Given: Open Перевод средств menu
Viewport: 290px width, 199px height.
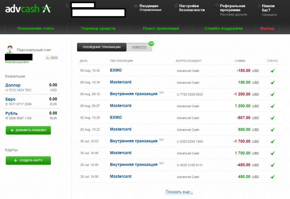Looking at the screenshot, I should point(98,28).
